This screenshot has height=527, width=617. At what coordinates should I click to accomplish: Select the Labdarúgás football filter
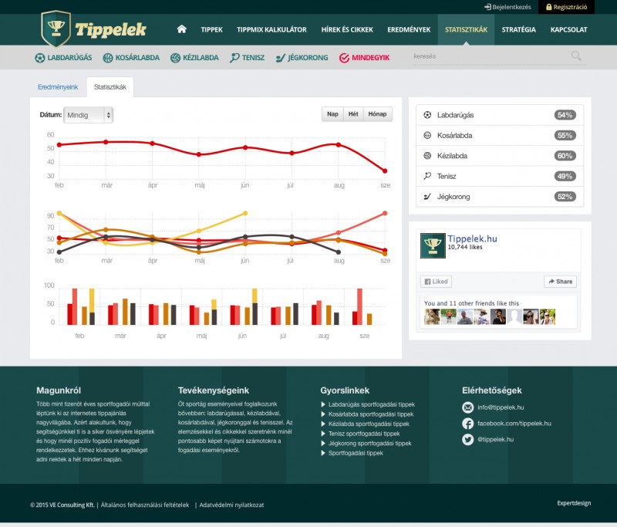[x=65, y=58]
